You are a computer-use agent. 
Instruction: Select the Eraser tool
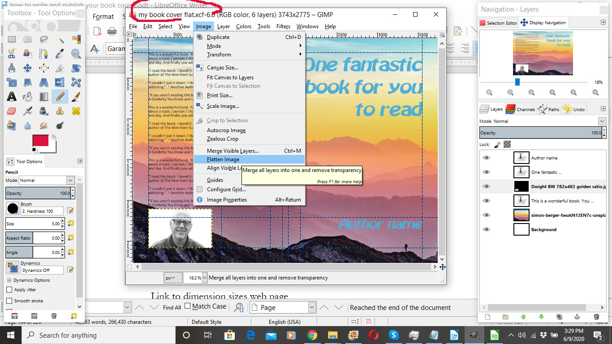12,111
